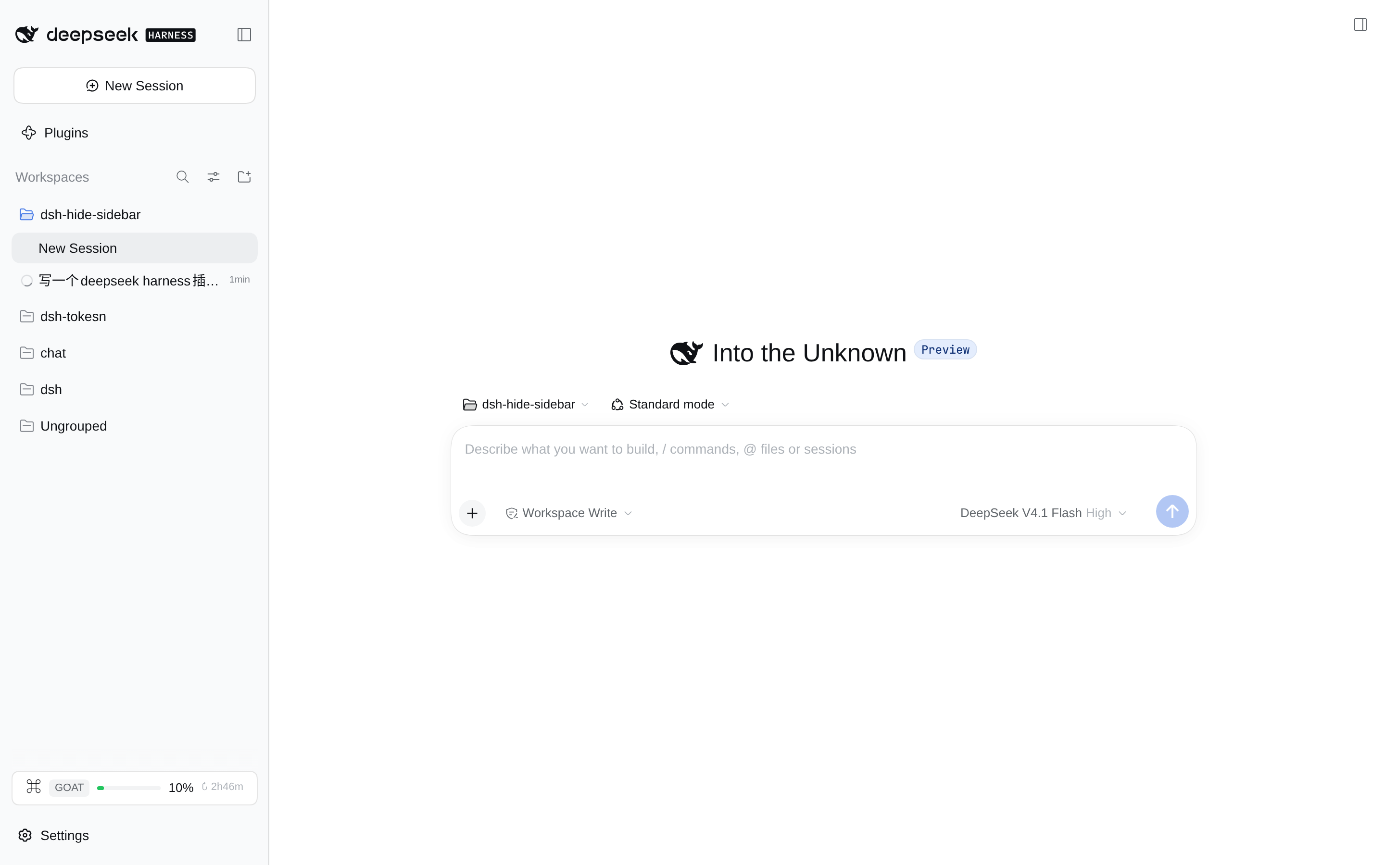
Task: Click the HARNESS label badge
Action: pos(171,35)
